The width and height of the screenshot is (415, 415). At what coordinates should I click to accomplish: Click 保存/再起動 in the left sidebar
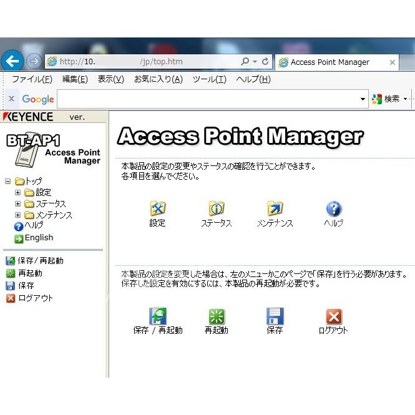[40, 260]
